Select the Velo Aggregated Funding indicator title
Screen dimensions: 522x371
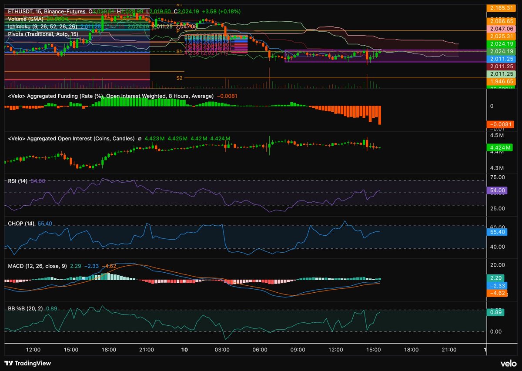pyautogui.click(x=110, y=96)
